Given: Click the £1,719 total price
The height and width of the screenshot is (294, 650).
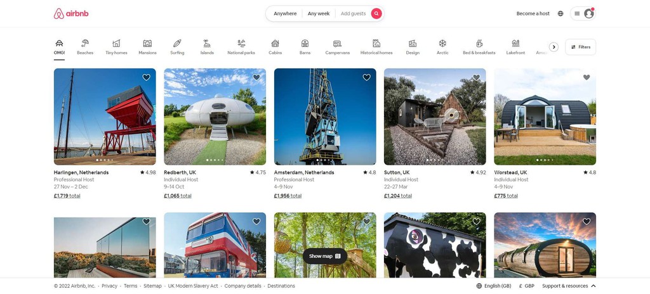Looking at the screenshot, I should coord(67,196).
